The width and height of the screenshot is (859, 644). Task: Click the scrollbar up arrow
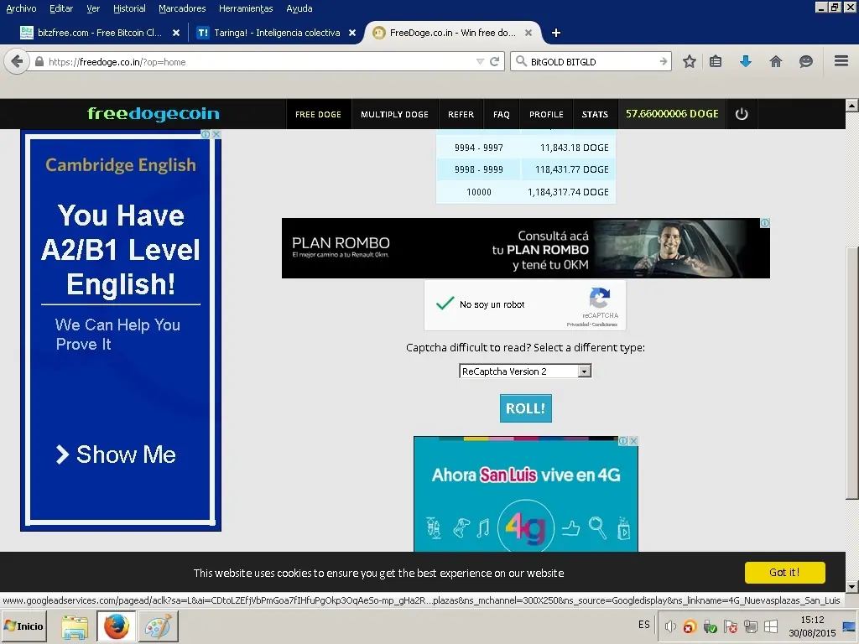852,106
